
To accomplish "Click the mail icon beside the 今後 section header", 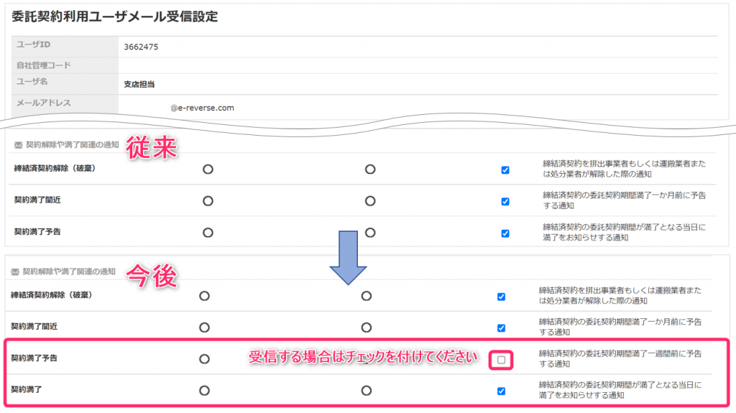I will click(15, 272).
